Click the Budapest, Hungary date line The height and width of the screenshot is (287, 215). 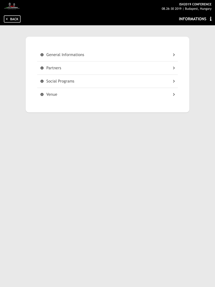point(186,9)
